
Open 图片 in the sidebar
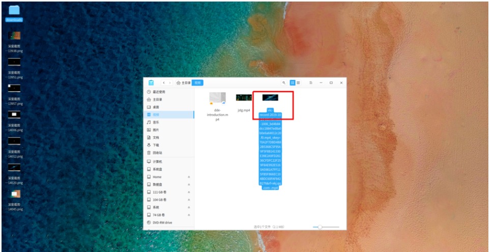[169, 130]
